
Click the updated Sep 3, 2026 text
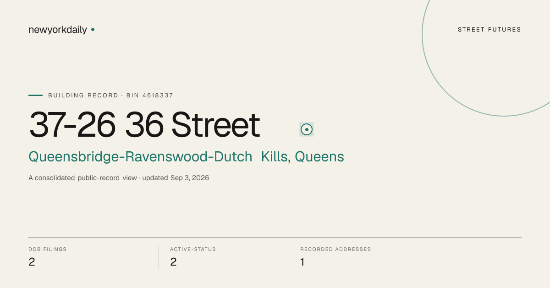click(176, 178)
